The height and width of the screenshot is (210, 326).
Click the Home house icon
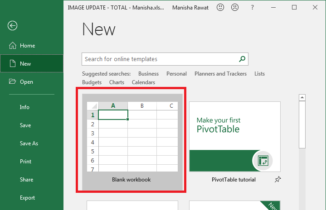(x=13, y=45)
